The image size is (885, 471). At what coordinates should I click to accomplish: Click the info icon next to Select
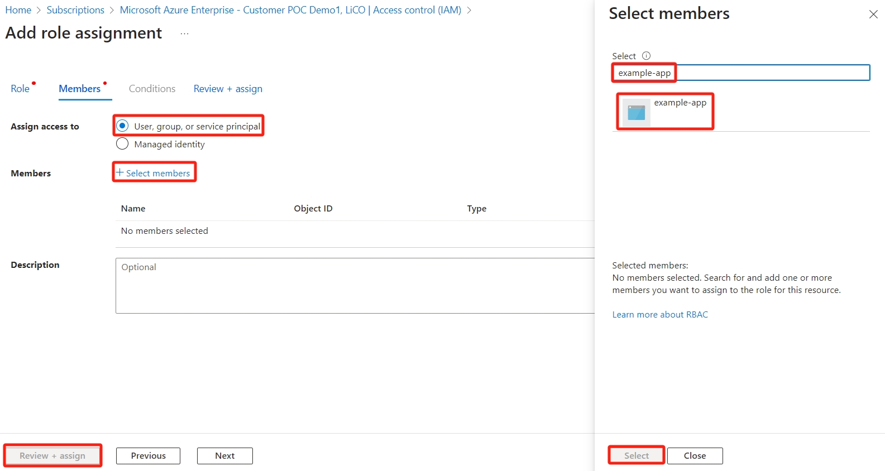(646, 56)
